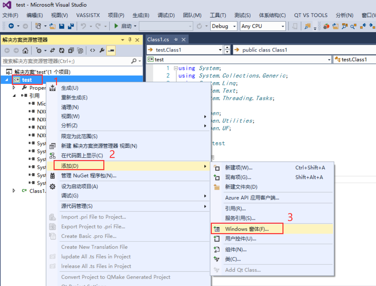Collapse the 引用 references node

[14, 96]
